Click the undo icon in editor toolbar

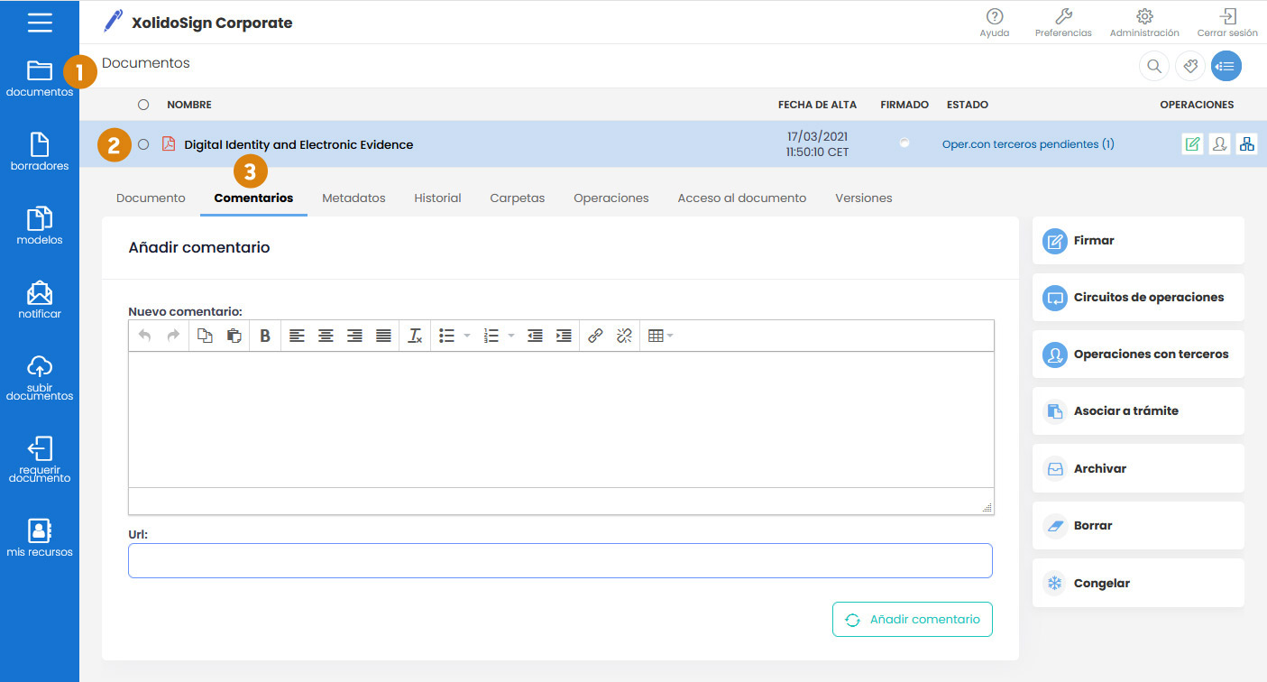tap(144, 336)
